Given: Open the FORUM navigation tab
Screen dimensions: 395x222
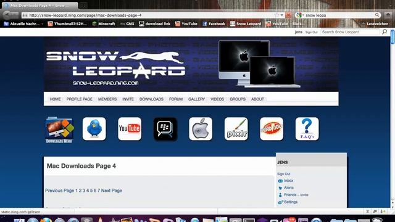Looking at the screenshot, I should [176, 99].
